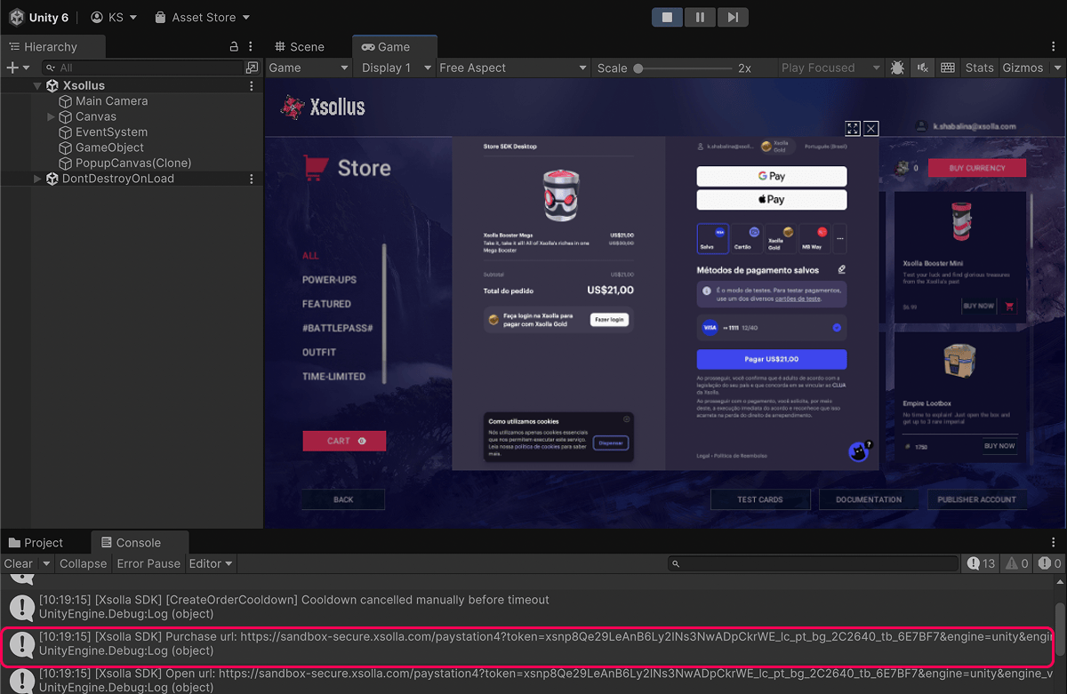Toggle Error Pause in the Console
This screenshot has height=694, width=1067.
coord(148,563)
